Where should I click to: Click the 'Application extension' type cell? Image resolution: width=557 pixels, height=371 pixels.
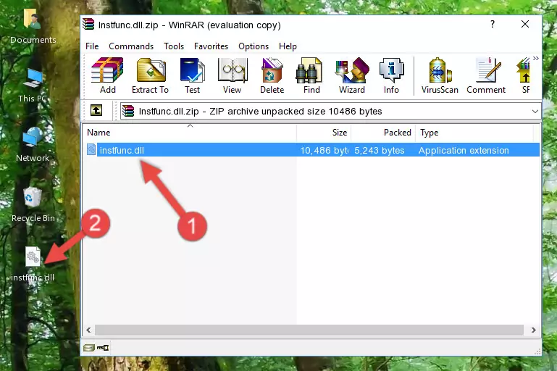pos(464,150)
